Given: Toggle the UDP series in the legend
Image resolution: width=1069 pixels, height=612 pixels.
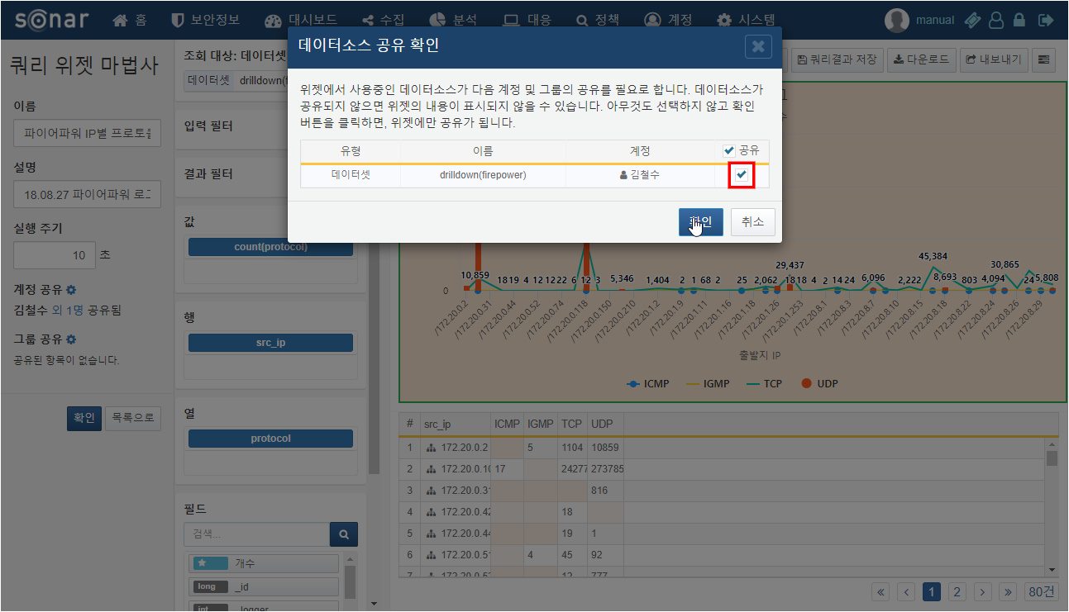Looking at the screenshot, I should coord(818,383).
